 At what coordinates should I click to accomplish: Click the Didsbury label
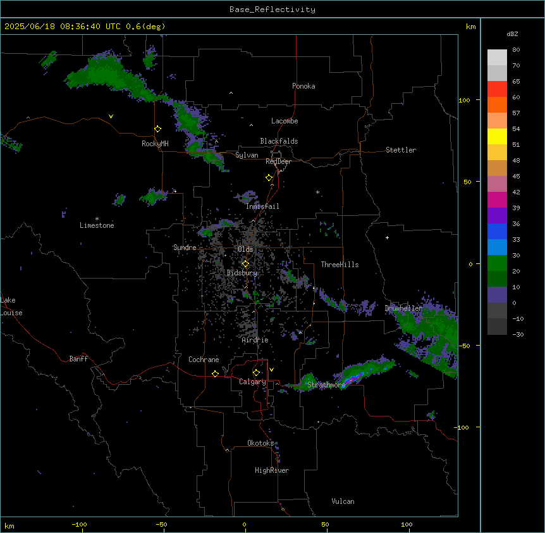[x=242, y=273]
